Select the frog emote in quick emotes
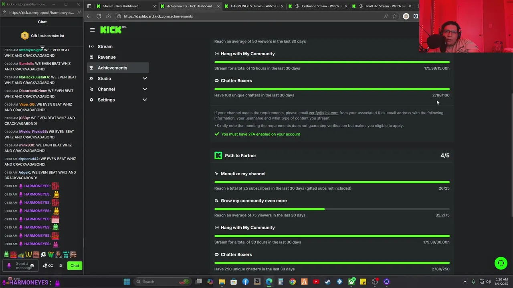The image size is (513, 288). 6,254
